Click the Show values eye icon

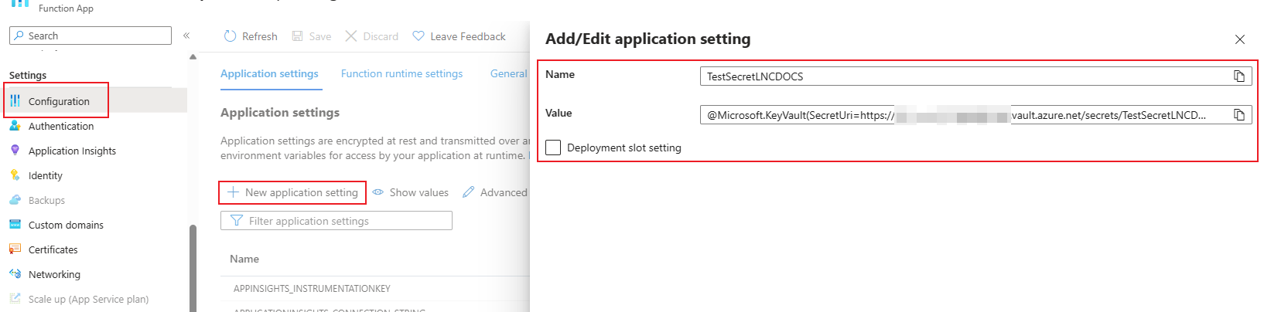coord(378,192)
